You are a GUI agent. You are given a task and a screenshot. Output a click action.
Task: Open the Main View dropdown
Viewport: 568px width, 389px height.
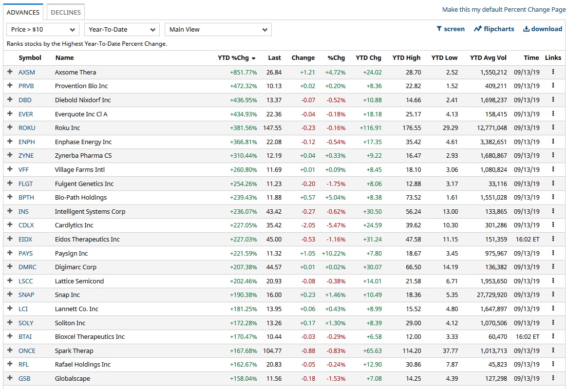(x=218, y=29)
